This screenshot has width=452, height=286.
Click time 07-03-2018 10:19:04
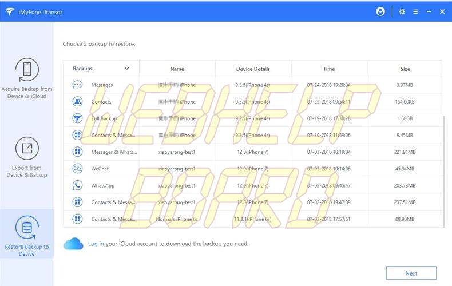click(328, 152)
